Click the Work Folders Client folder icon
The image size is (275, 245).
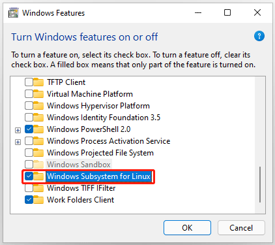(38, 200)
